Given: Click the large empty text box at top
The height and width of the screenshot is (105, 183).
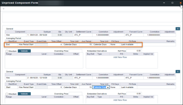Looking at the screenshot, I should (92, 18).
